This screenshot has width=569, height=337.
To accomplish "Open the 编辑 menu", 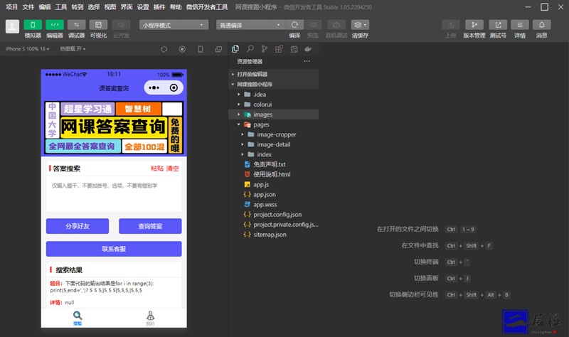I will coord(45,7).
